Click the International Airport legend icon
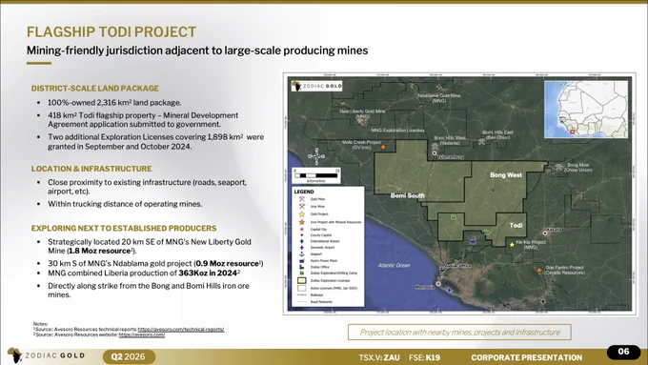This screenshot has height=365, width=648. (302, 241)
